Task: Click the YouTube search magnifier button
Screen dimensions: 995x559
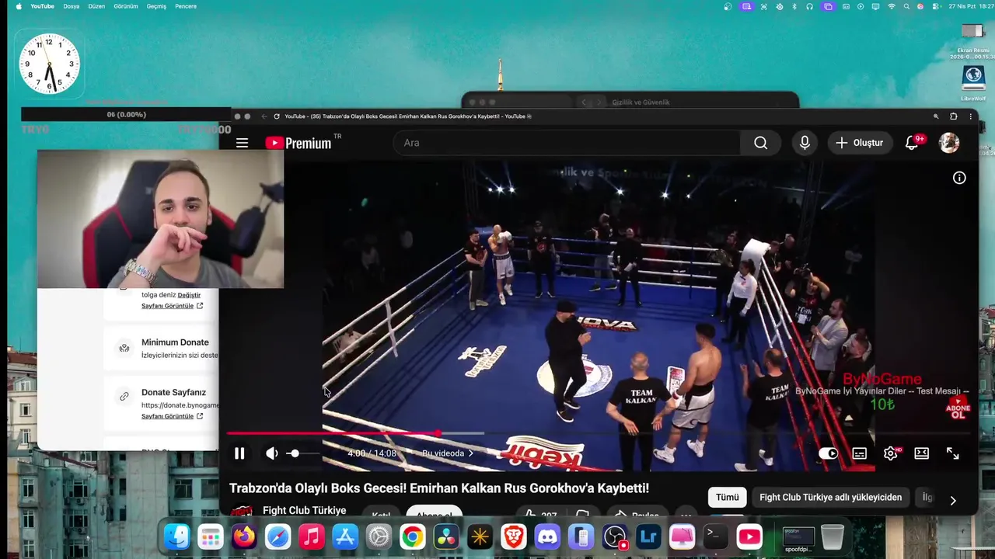Action: 760,143
